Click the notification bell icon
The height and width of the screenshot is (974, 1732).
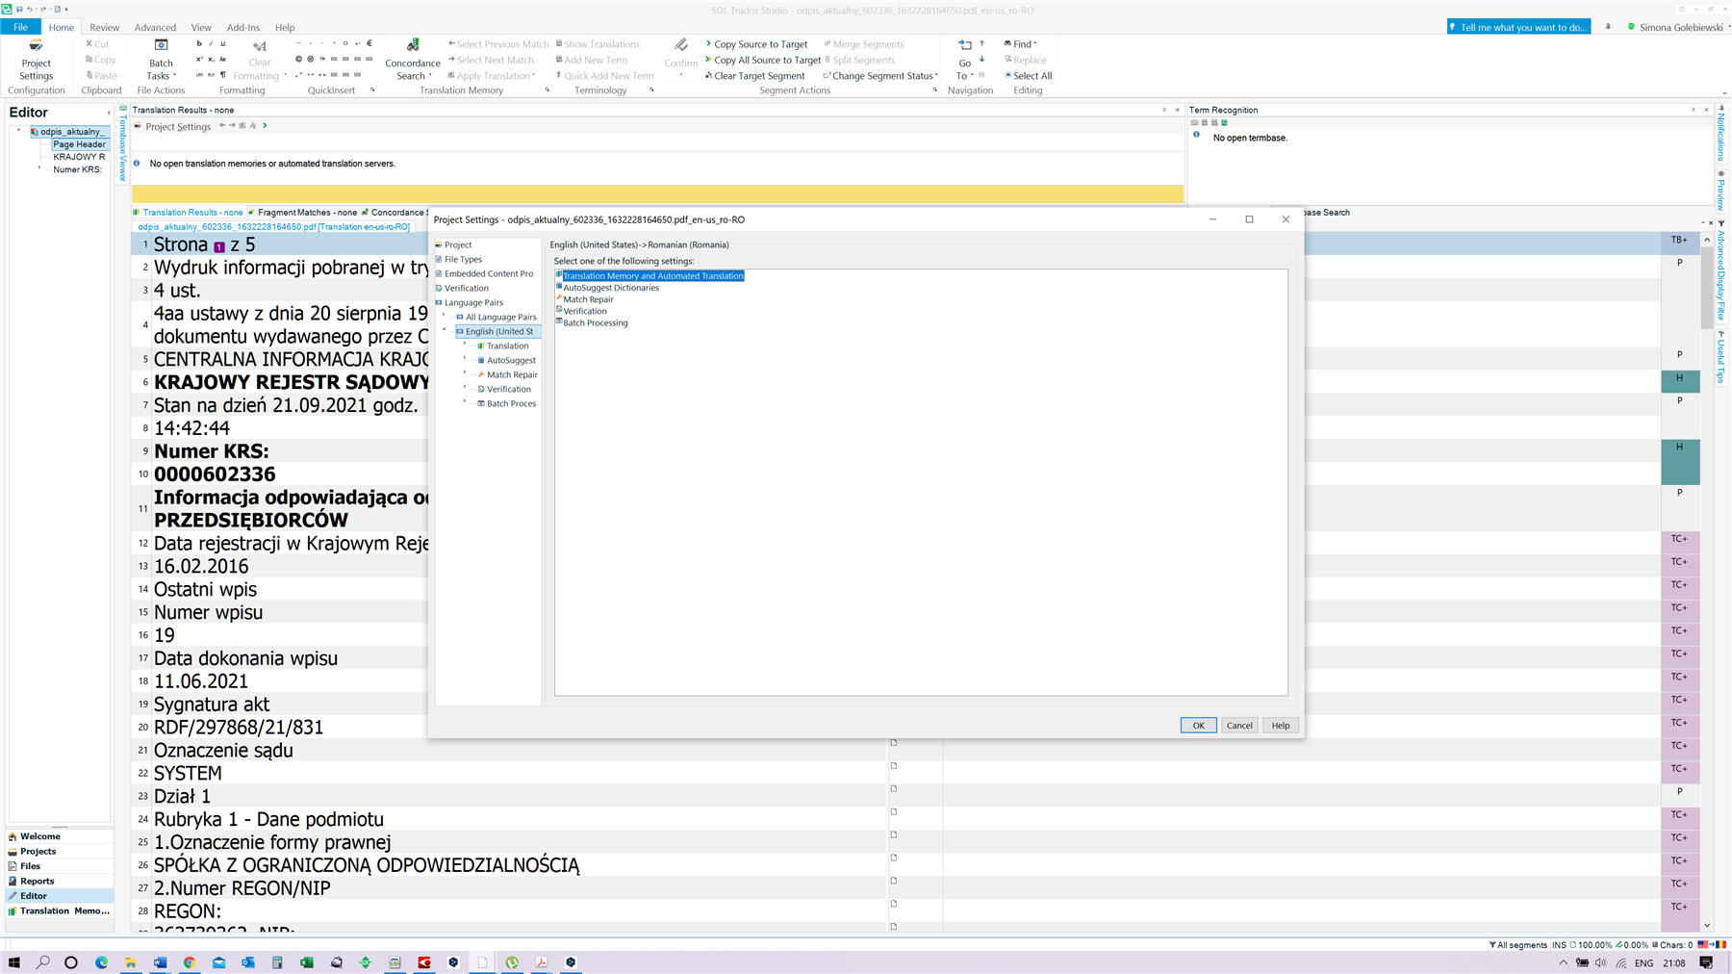click(1608, 27)
